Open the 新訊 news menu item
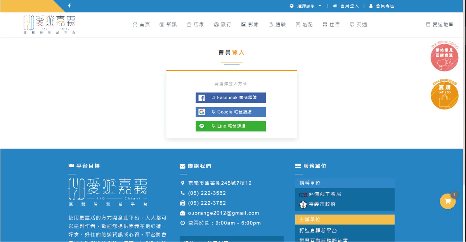 click(x=168, y=24)
